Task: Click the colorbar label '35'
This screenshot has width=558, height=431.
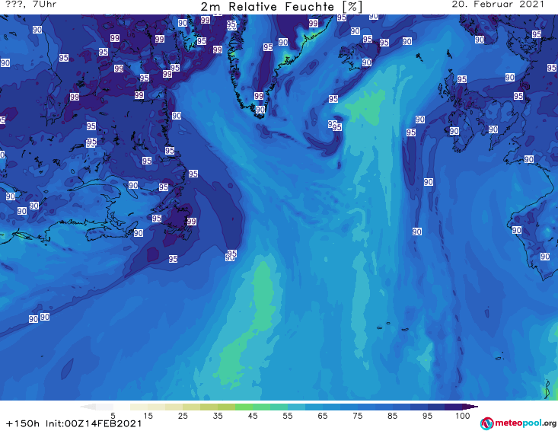Action: [218, 416]
